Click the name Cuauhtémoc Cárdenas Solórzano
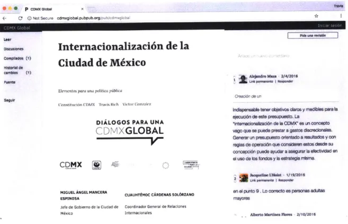Viewport: 348px width, 224px height. point(159,195)
